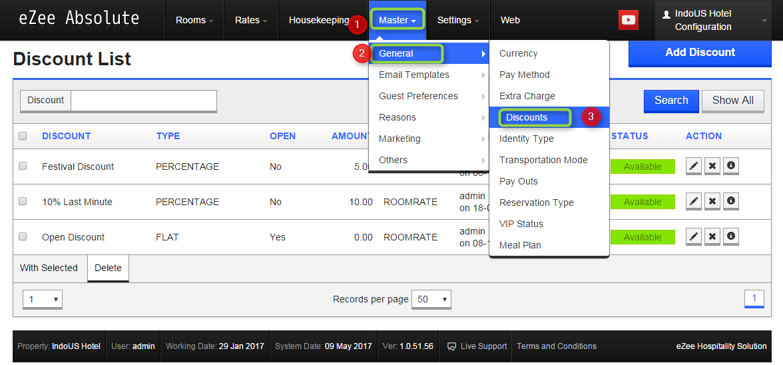Sort by STATUS column header
This screenshot has width=783, height=365.
pos(629,136)
